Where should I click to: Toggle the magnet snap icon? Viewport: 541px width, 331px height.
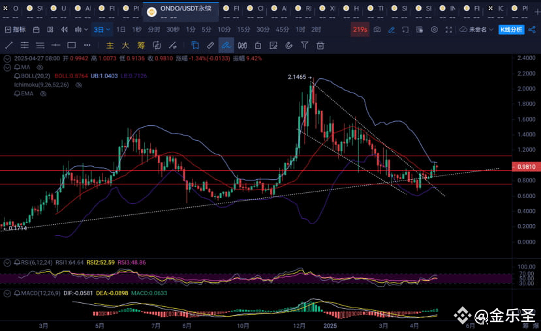click(289, 45)
